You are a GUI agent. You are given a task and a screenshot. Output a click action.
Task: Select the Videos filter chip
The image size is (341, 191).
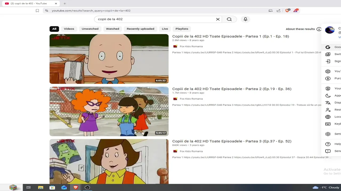(x=69, y=29)
